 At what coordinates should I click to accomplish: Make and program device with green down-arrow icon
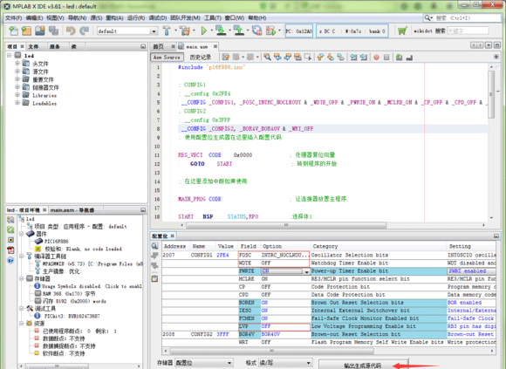pos(221,31)
